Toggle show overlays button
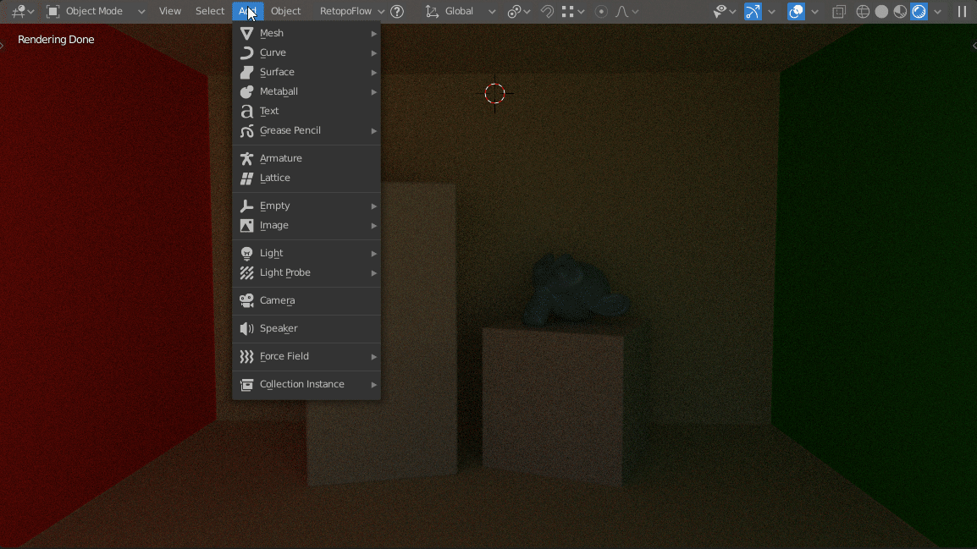The width and height of the screenshot is (977, 549). pyautogui.click(x=796, y=11)
